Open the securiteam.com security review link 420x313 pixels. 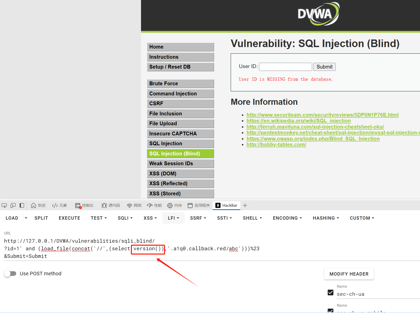[322, 115]
